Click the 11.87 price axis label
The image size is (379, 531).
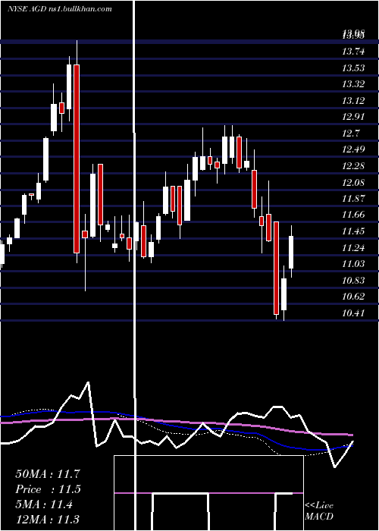[x=353, y=199]
